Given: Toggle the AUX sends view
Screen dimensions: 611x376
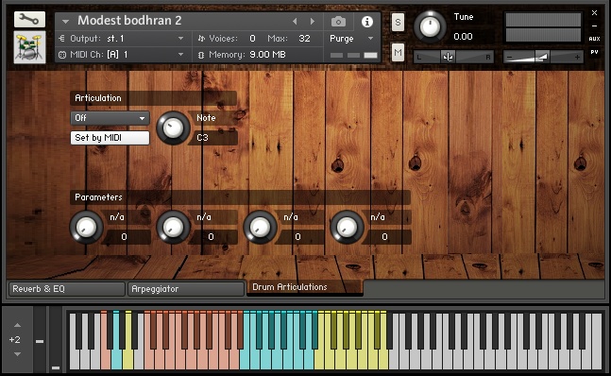Looking at the screenshot, I should [594, 39].
